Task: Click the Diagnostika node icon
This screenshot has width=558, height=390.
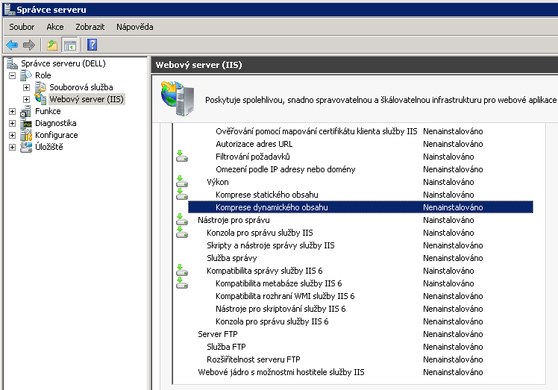Action: 26,123
